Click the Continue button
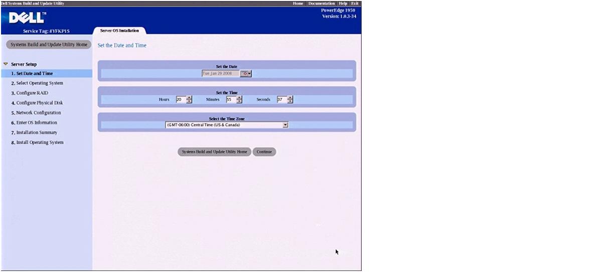Screen dimensions: 612x272 (x=264, y=152)
